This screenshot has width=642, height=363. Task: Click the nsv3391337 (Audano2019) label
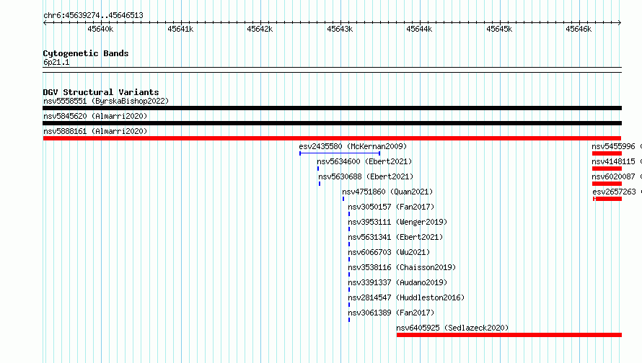tap(398, 282)
